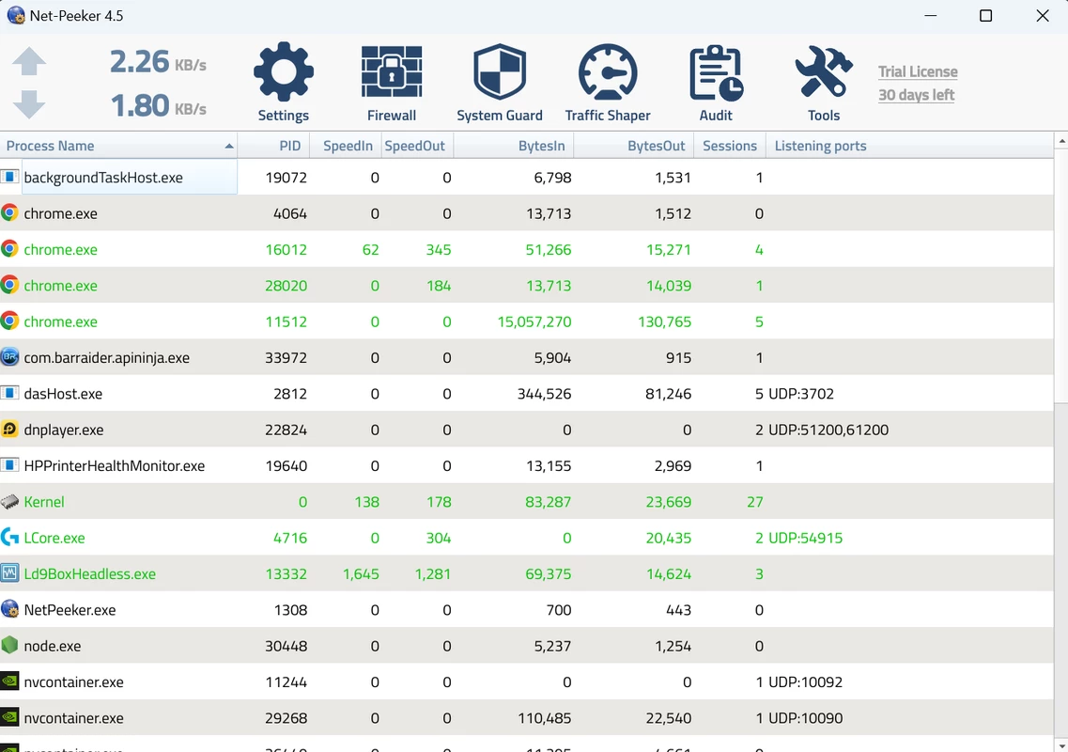Click the NetPeeker.exe process icon
This screenshot has height=752, width=1068.
pos(9,609)
